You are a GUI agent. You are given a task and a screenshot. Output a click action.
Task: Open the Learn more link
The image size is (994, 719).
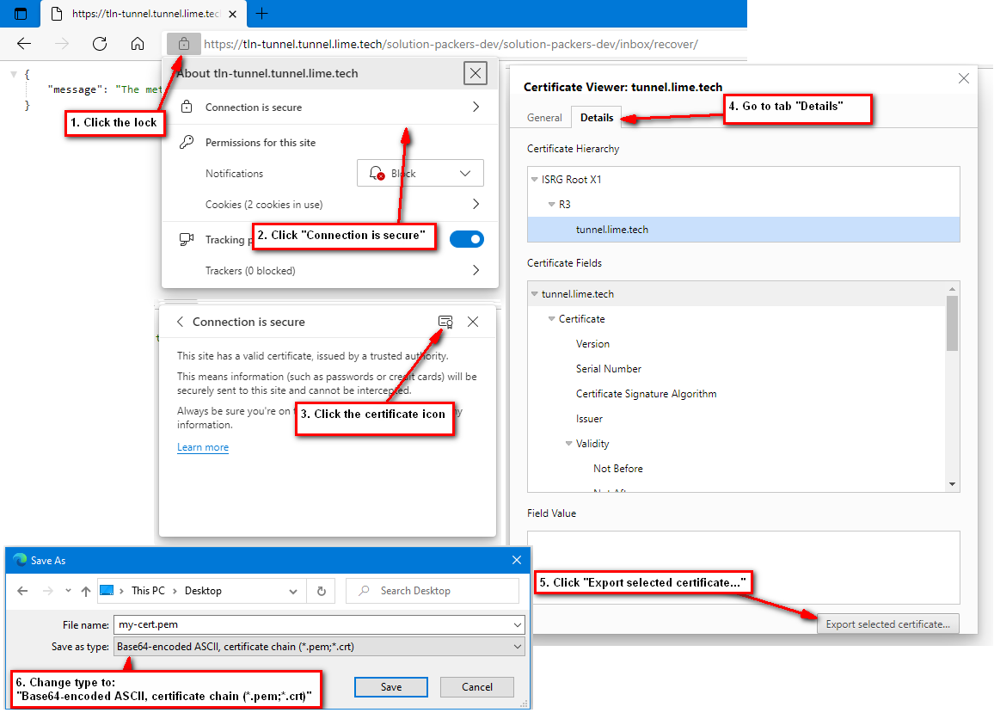tap(203, 447)
